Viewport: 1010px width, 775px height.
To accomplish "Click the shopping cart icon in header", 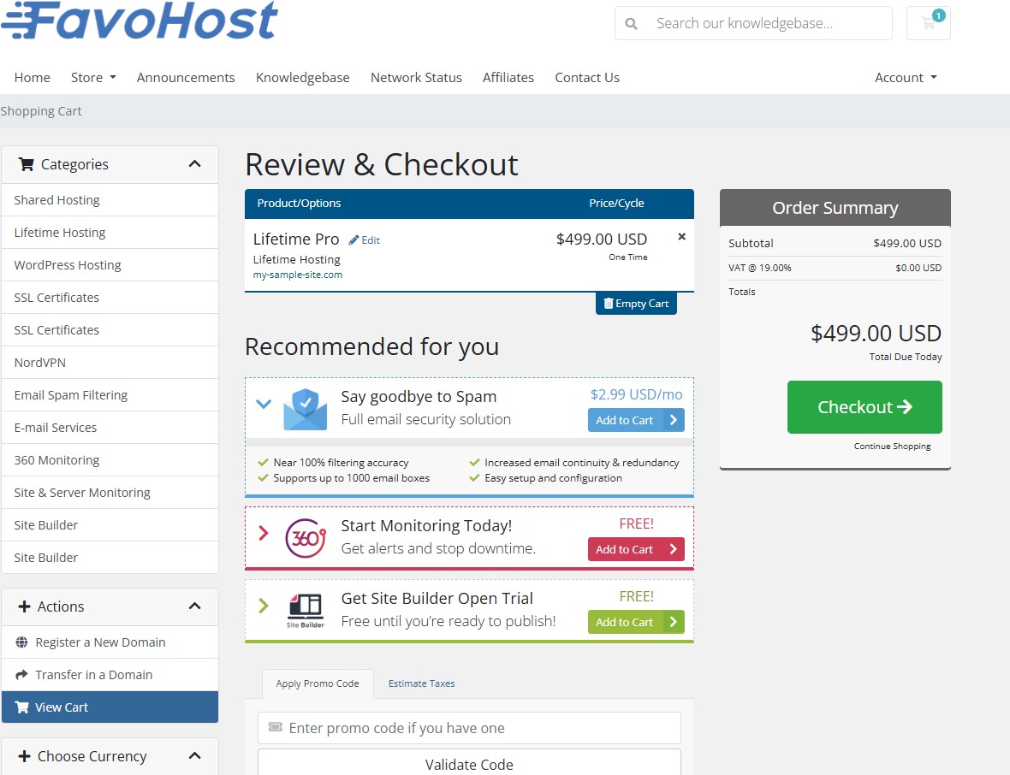I will (928, 23).
